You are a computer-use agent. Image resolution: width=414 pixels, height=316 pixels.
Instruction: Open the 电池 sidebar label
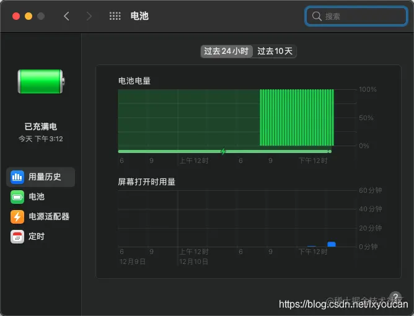point(37,196)
